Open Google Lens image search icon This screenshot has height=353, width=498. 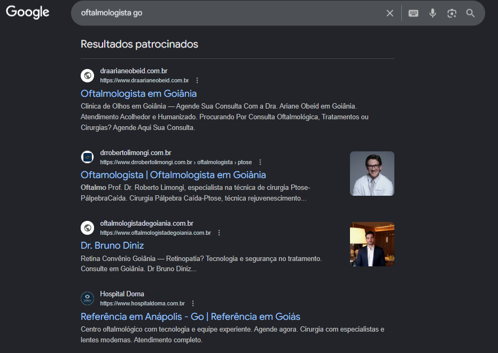452,13
